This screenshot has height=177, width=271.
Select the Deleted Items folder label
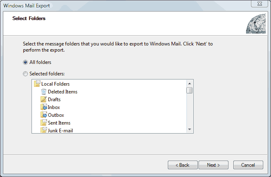[63, 92]
